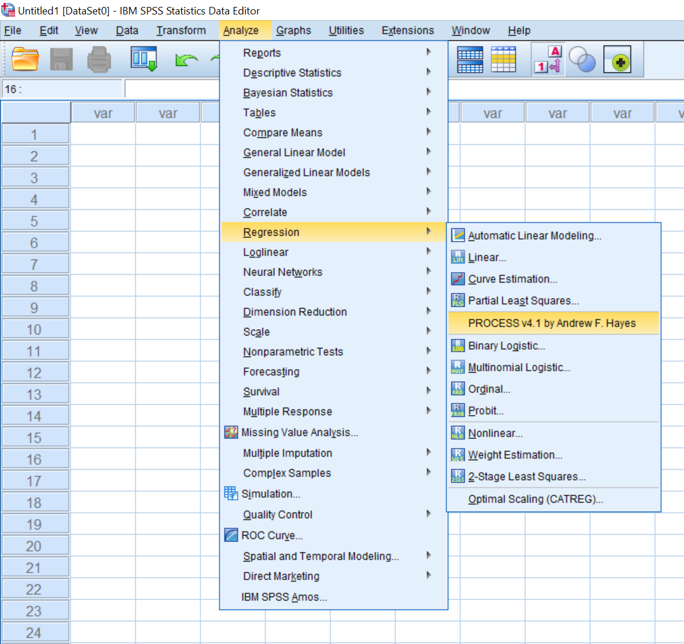Click the Value Labels toolbar icon
684x644 pixels.
click(x=547, y=59)
